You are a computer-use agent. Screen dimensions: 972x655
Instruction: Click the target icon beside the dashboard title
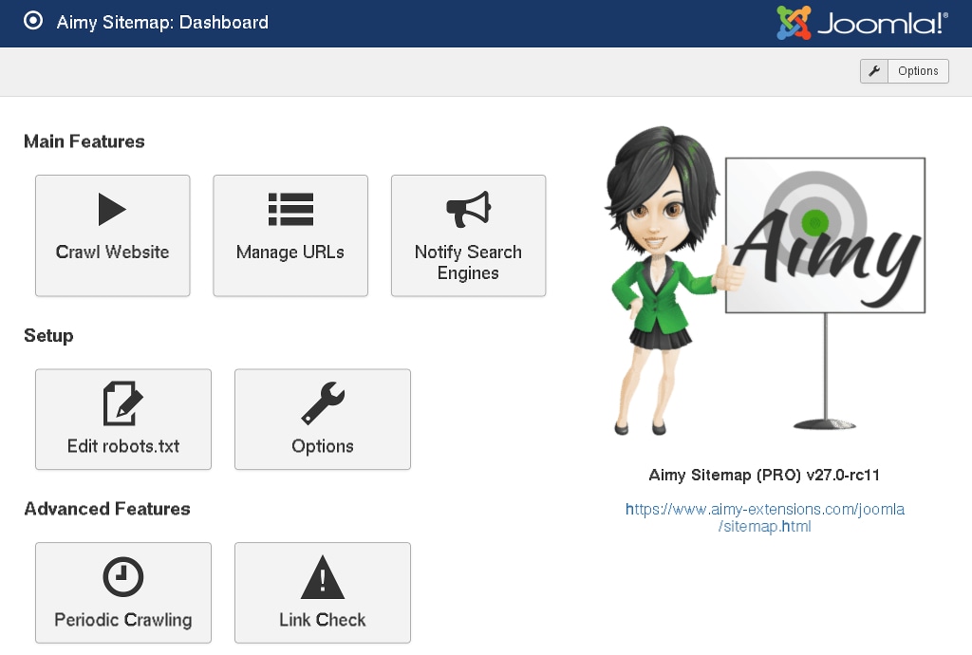(33, 22)
